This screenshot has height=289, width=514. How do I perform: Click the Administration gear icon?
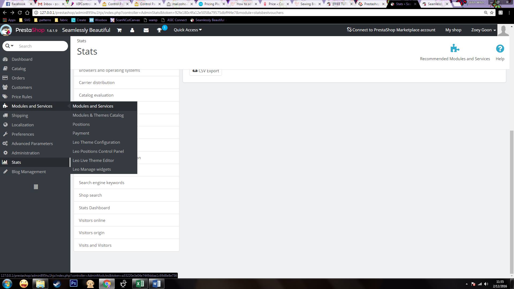point(5,153)
